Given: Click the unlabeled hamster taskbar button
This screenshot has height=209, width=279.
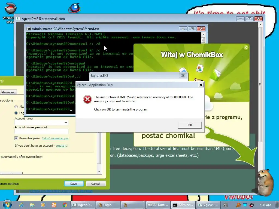Looking at the screenshot, I should pos(133,205).
